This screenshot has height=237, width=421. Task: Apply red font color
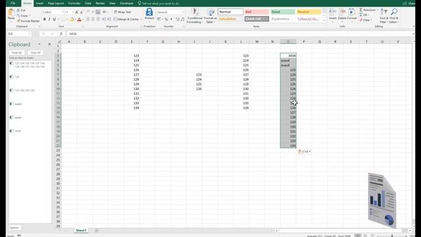pyautogui.click(x=79, y=19)
